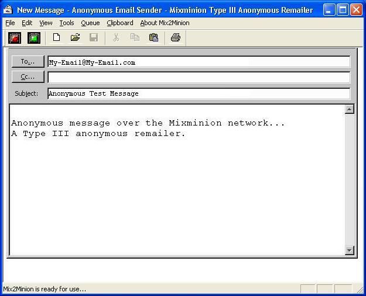Click the clipboard Paste icon
Screen dimensions: 366x296
[153, 37]
